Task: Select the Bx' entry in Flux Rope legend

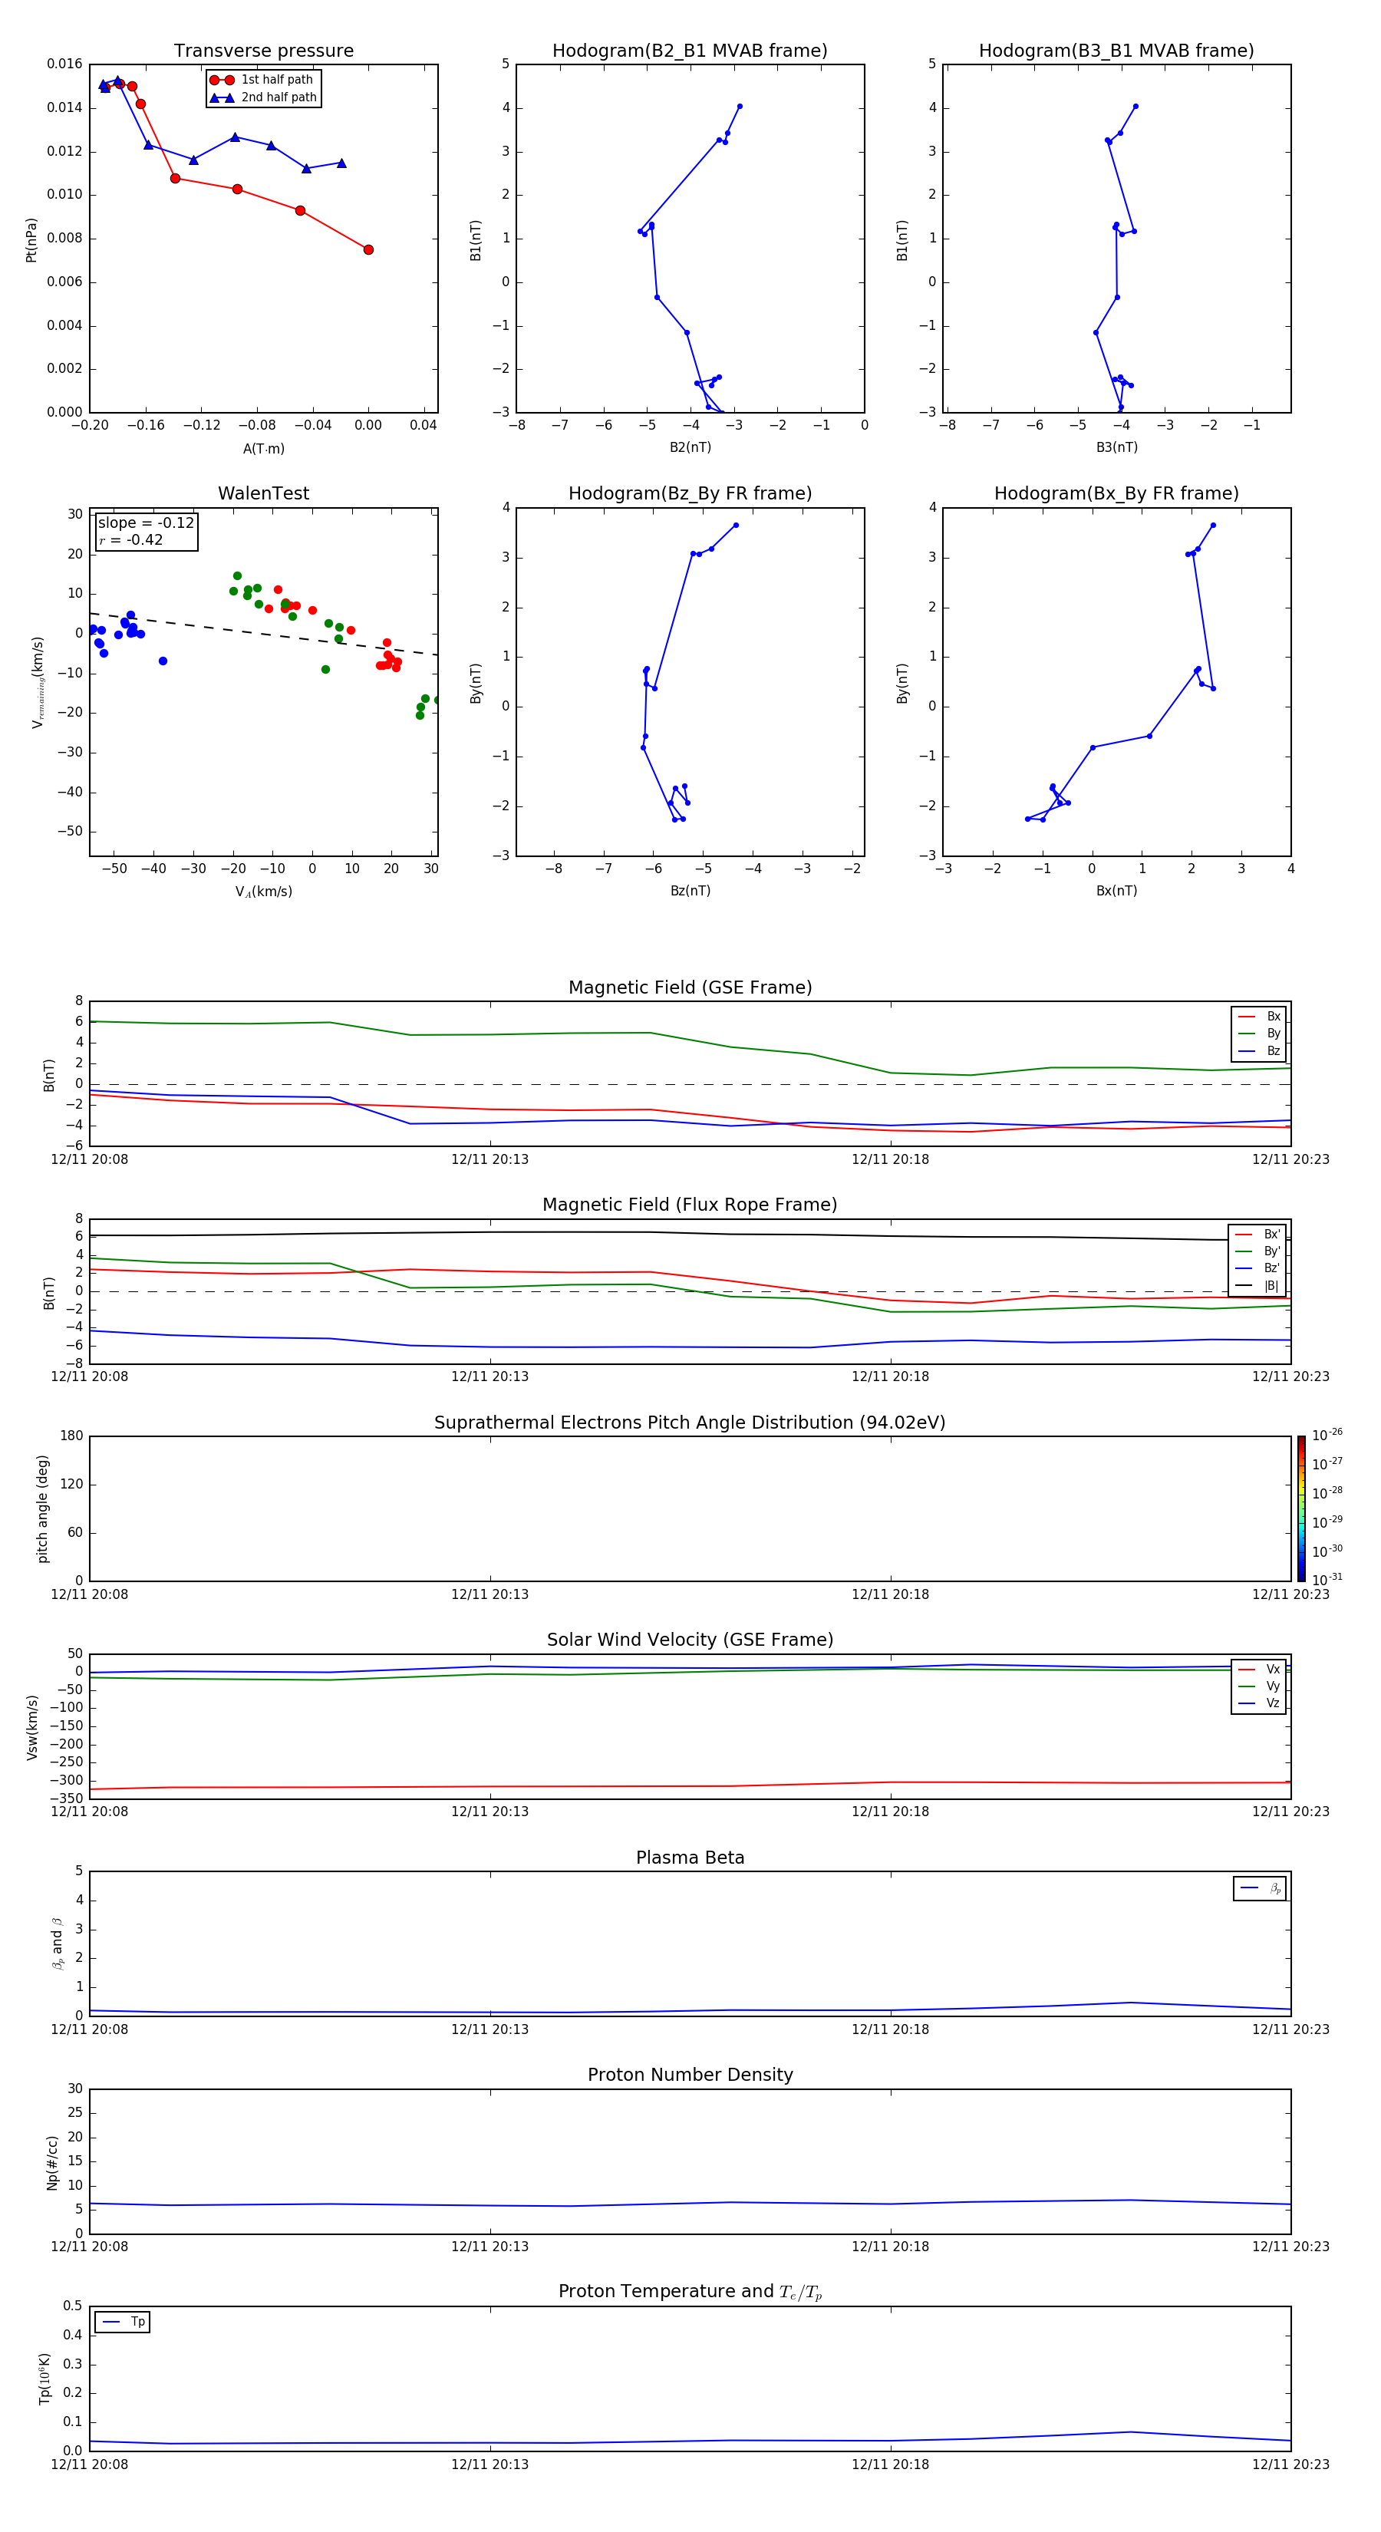Action: (1257, 1235)
